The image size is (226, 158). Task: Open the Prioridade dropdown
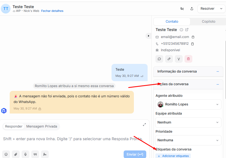click(188, 140)
